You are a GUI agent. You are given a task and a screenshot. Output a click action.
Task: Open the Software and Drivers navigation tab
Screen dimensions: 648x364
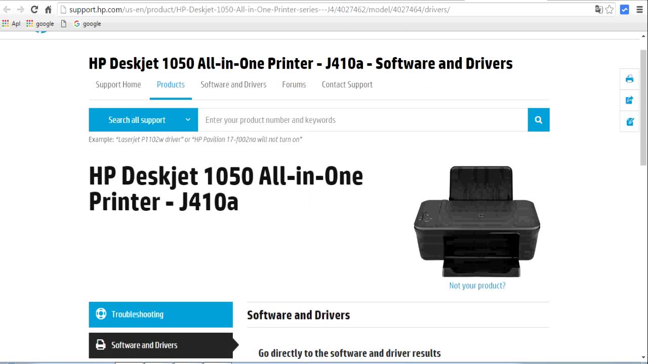233,84
